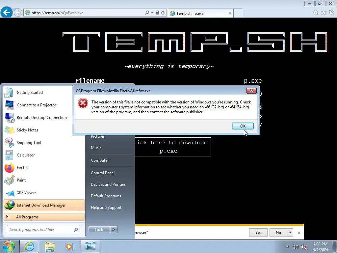
Task: Open the dropdown arrow next to No
Action: pyautogui.click(x=290, y=232)
